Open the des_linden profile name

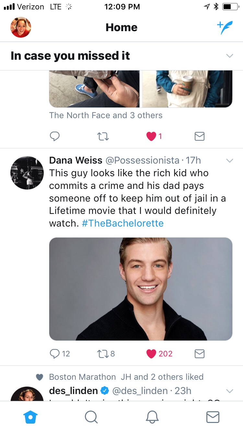point(74,391)
